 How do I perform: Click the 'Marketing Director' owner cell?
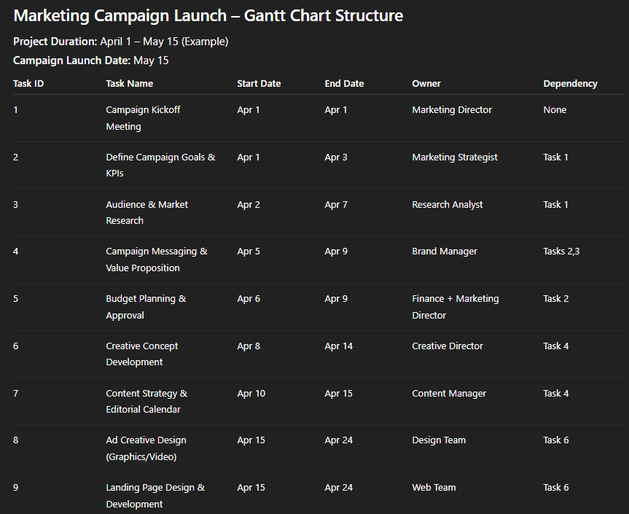452,110
